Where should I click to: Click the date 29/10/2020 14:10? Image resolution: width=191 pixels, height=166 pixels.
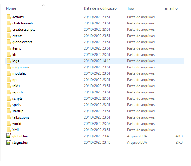[97, 61]
